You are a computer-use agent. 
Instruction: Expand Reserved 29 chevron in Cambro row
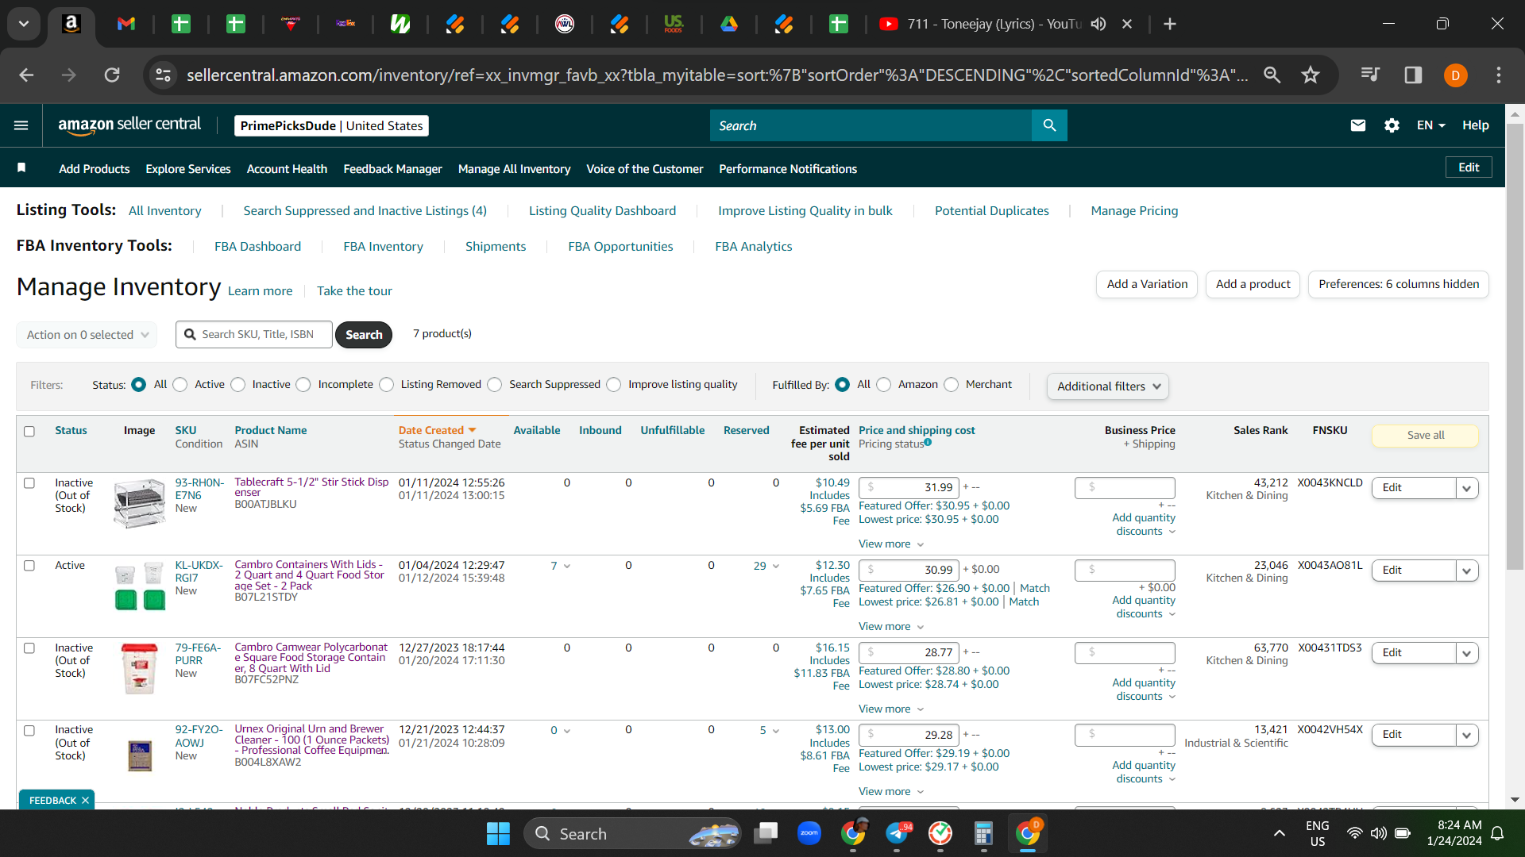(x=776, y=566)
